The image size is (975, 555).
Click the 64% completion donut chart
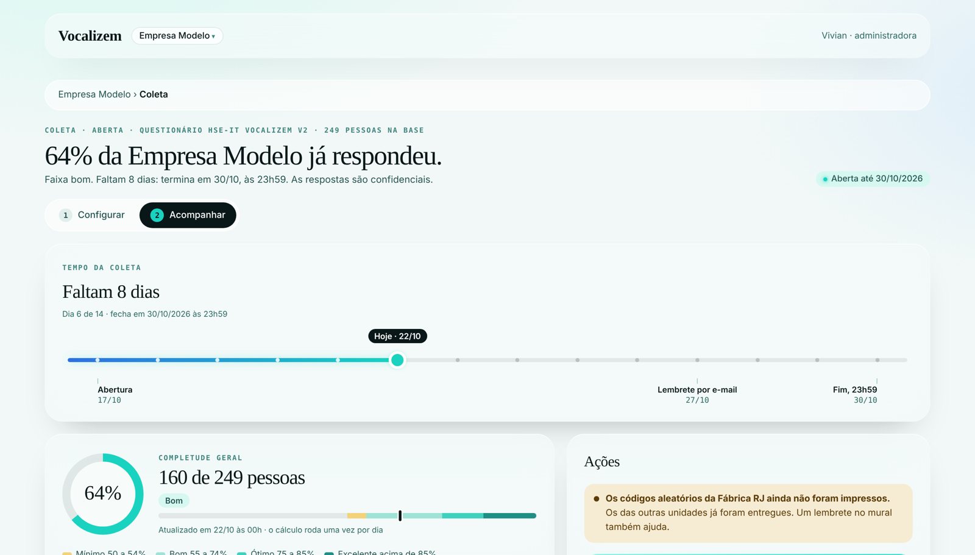pos(103,493)
